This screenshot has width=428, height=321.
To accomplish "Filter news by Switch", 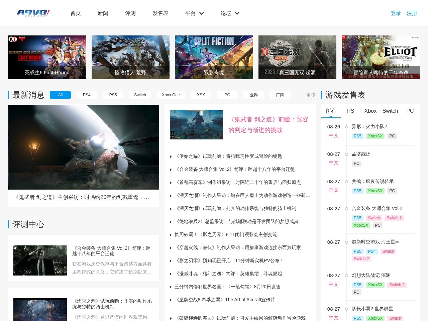I will pyautogui.click(x=140, y=95).
